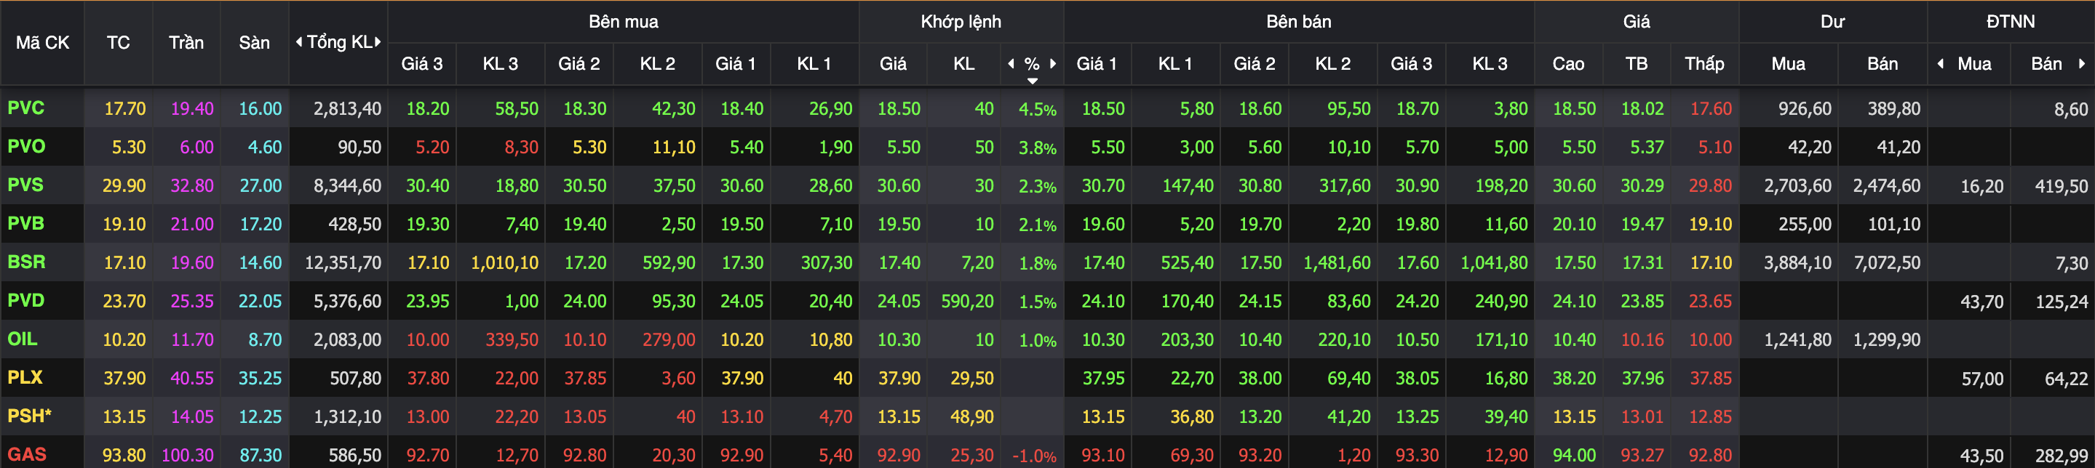Viewport: 2095px width, 468px height.
Task: Click the GAS average price "93.27"
Action: (x=1642, y=455)
